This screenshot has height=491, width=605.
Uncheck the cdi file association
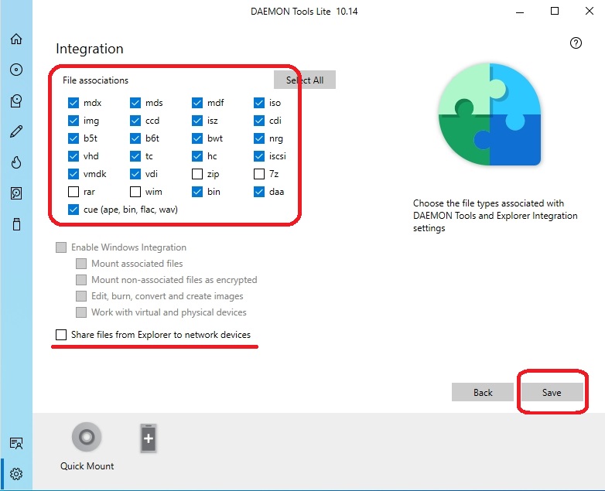pyautogui.click(x=259, y=121)
